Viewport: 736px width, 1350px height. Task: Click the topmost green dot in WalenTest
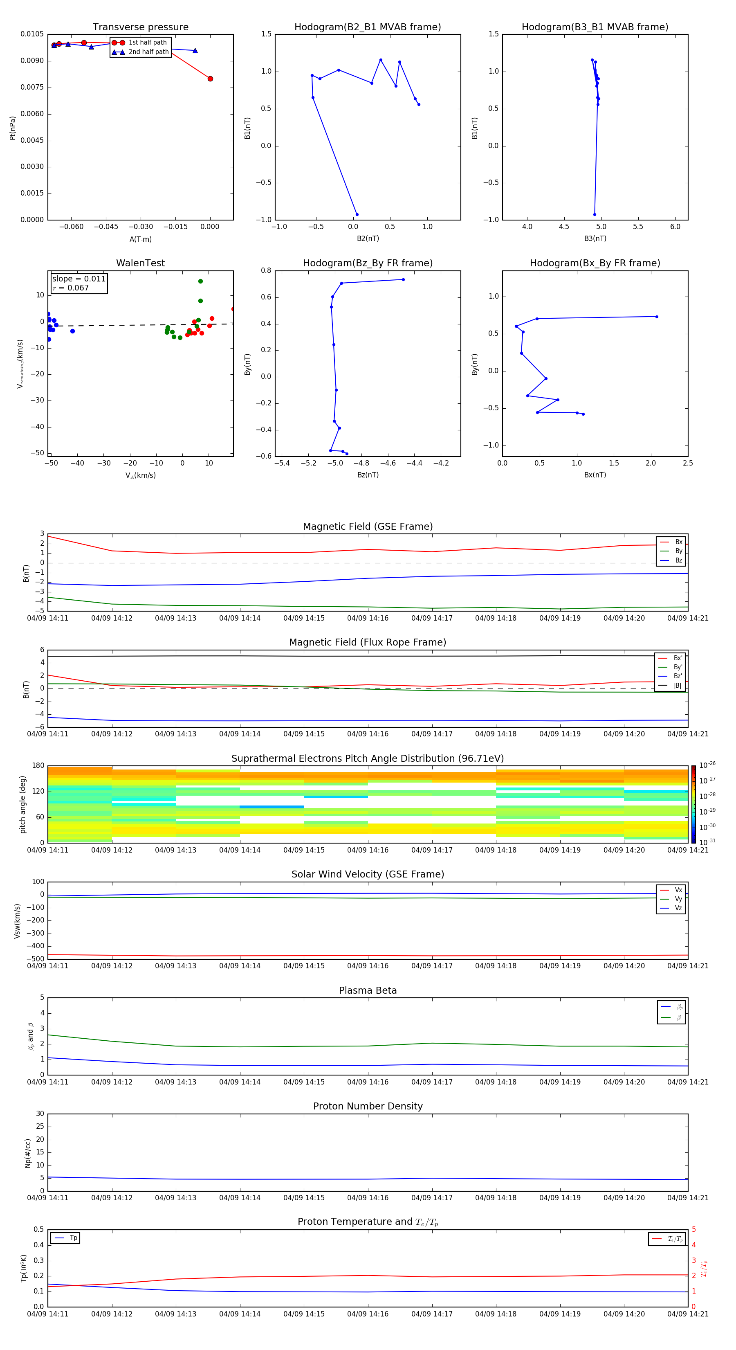[x=200, y=281]
